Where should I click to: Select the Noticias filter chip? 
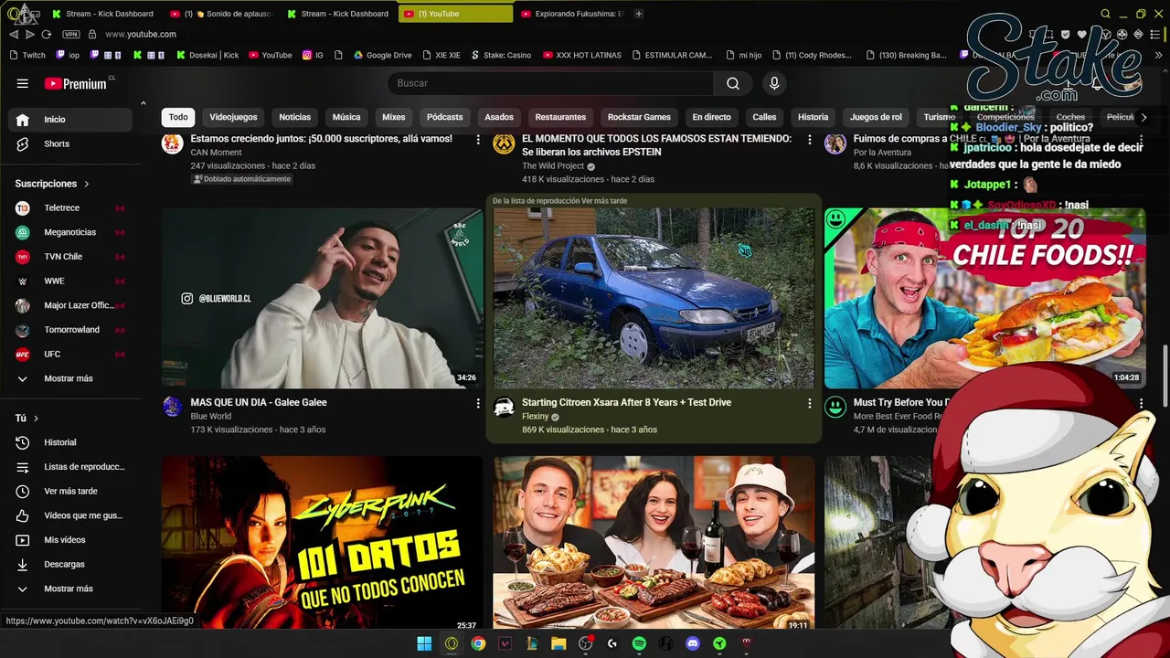click(295, 117)
